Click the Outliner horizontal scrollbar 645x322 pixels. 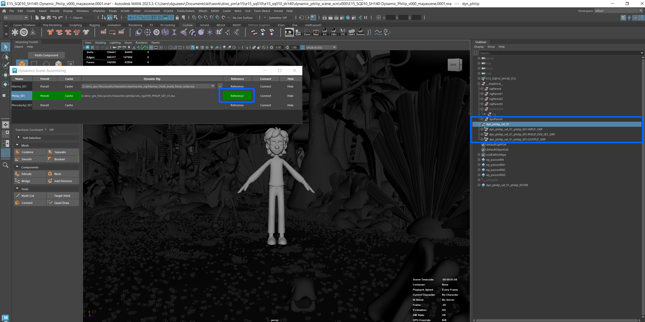click(556, 320)
